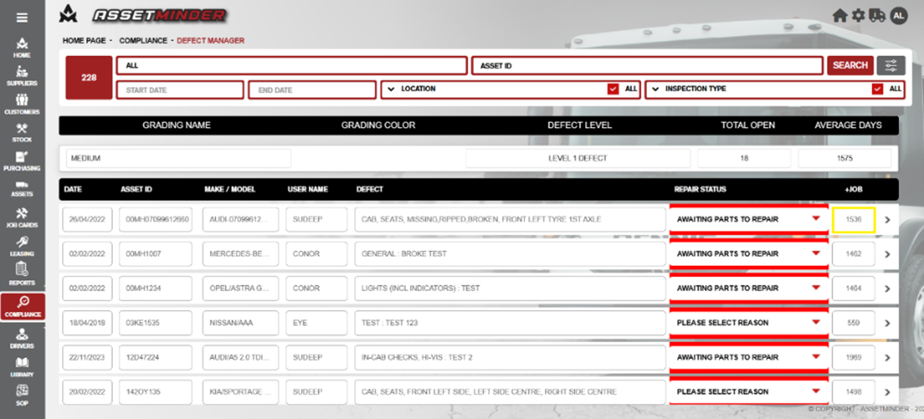Open Stock in sidebar
The image size is (924, 419).
22,133
